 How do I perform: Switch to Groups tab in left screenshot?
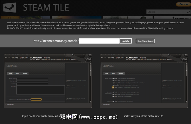pos(17,73)
